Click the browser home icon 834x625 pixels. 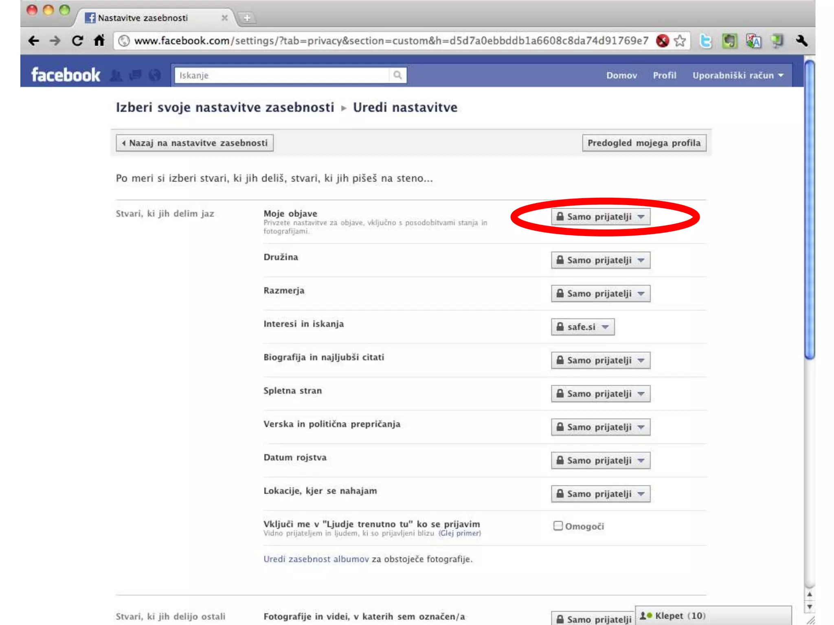coord(99,41)
